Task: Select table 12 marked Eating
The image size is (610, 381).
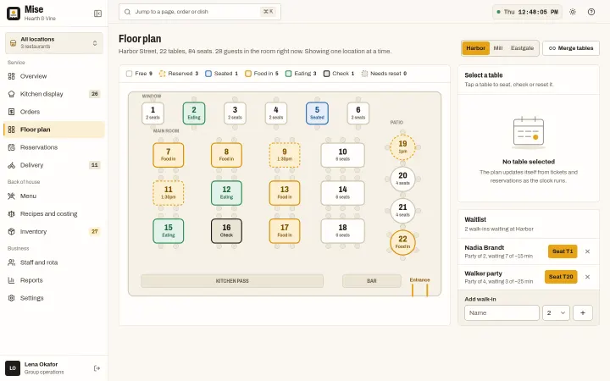Action: click(x=226, y=193)
